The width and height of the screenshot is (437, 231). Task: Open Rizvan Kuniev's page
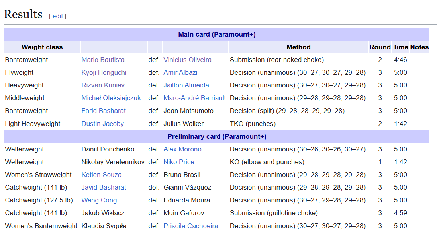[103, 85]
